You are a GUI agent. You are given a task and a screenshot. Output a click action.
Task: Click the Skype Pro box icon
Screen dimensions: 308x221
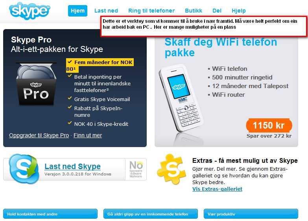click(x=36, y=84)
